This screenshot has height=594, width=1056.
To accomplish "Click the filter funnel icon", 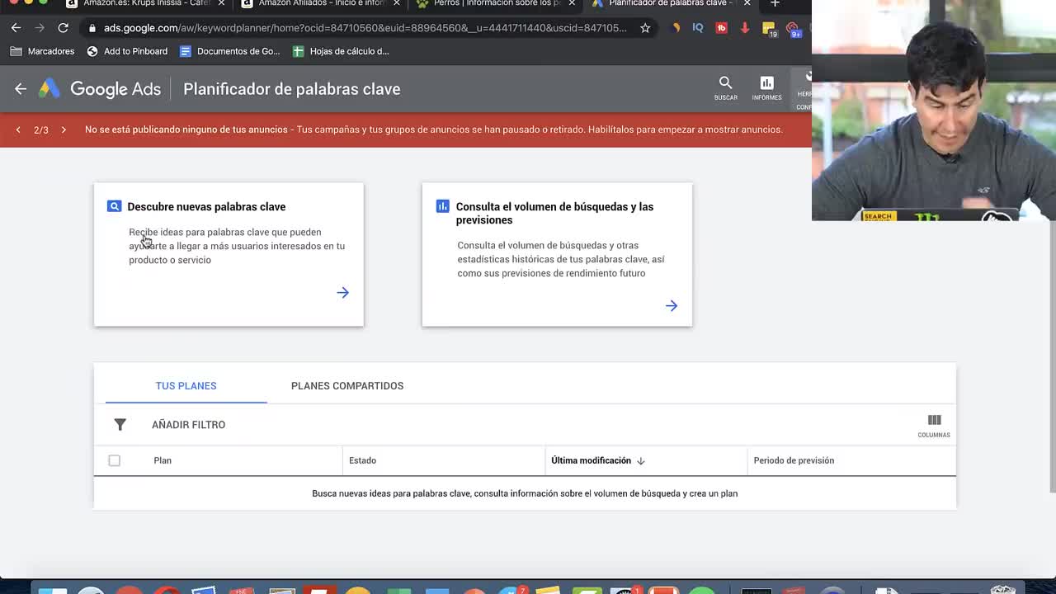I will pyautogui.click(x=120, y=424).
